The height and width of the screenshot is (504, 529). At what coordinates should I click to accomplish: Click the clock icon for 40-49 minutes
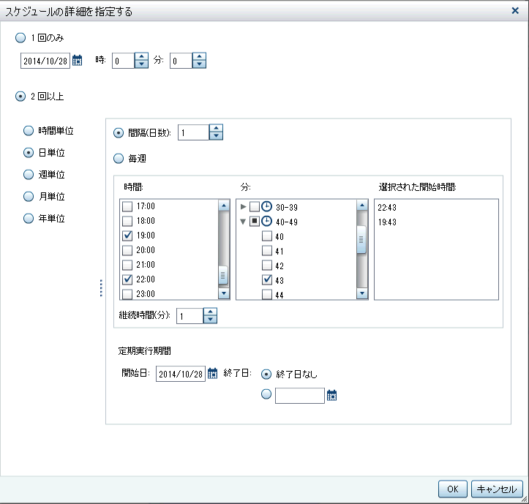[x=267, y=221]
